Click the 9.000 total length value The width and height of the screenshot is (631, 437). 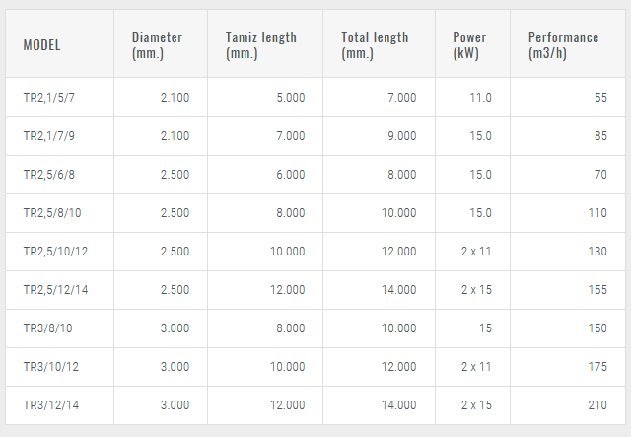[x=401, y=136]
